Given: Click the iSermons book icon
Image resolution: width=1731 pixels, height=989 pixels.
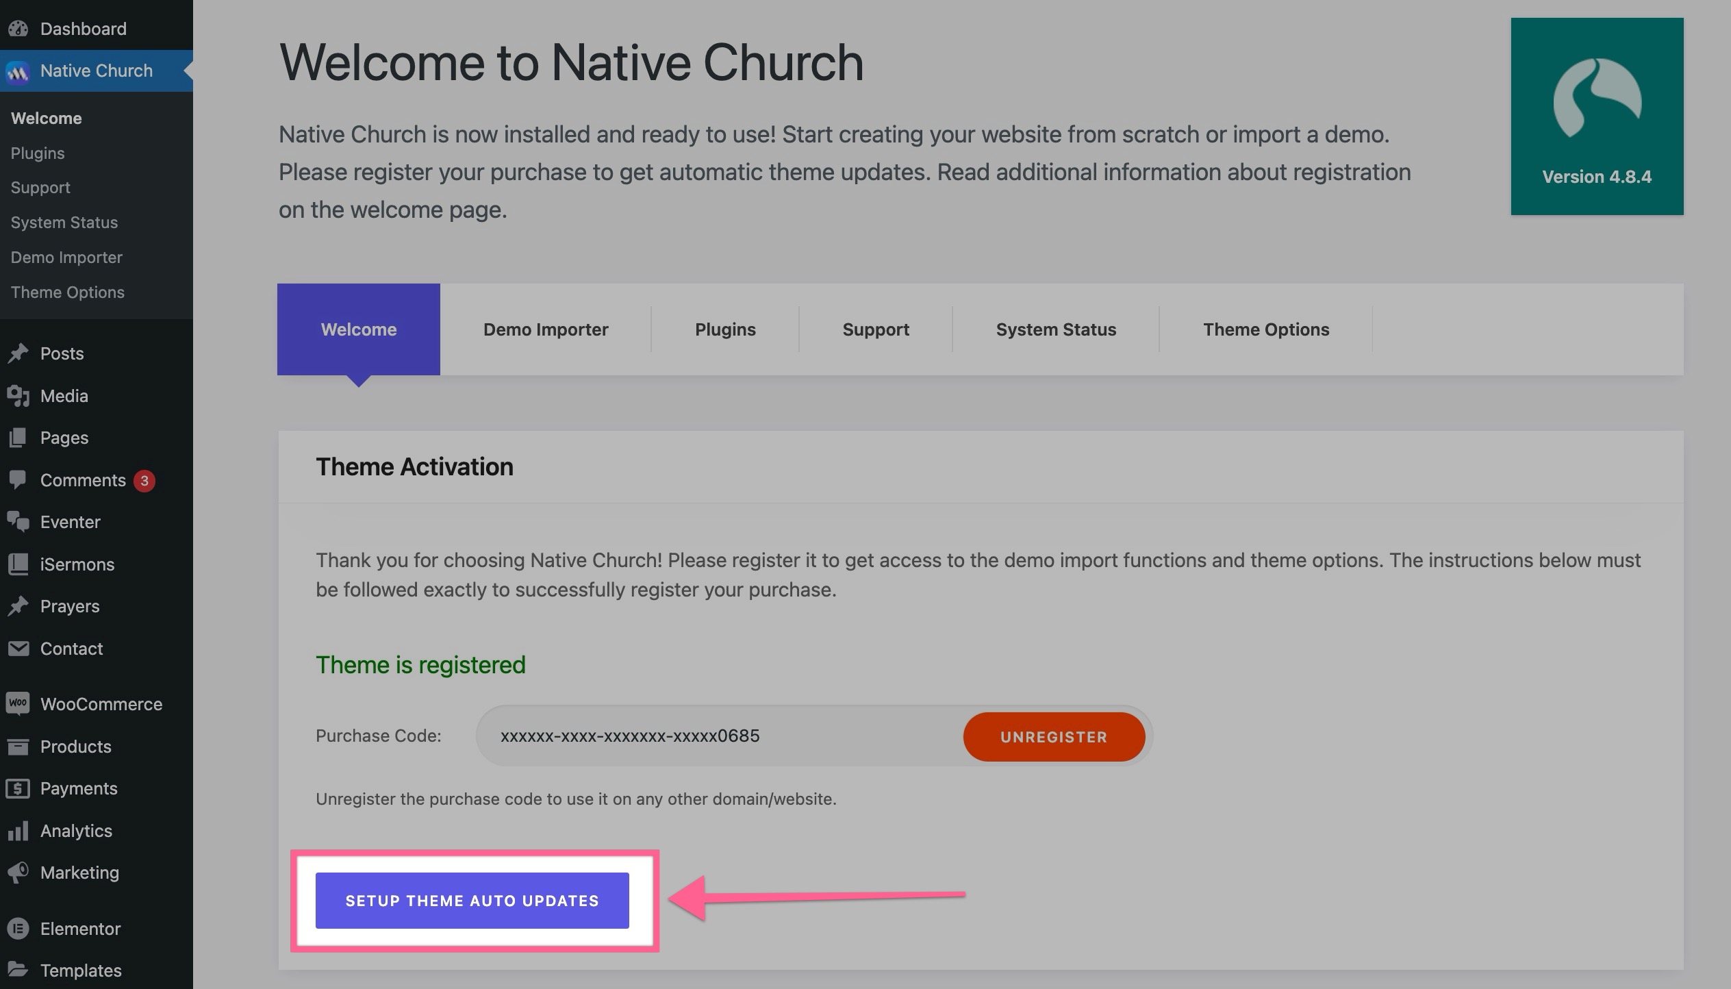Looking at the screenshot, I should point(18,564).
